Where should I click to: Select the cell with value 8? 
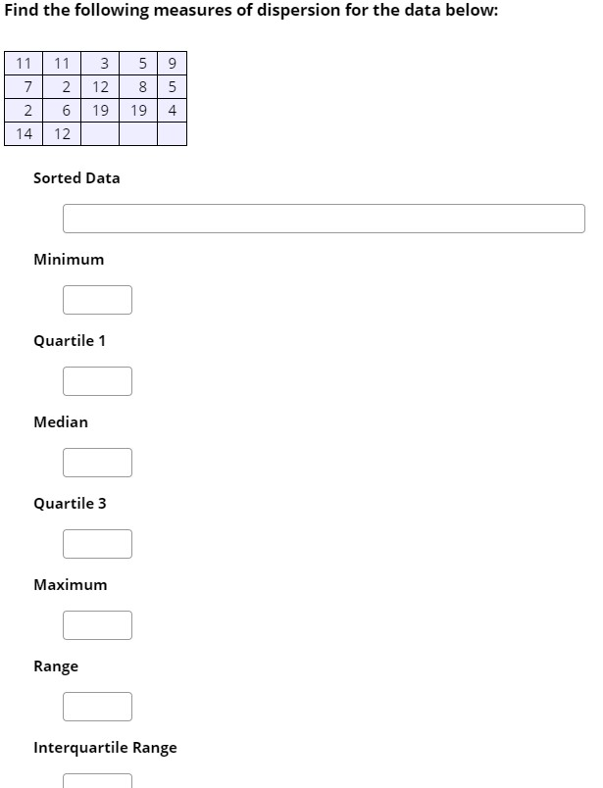[140, 86]
